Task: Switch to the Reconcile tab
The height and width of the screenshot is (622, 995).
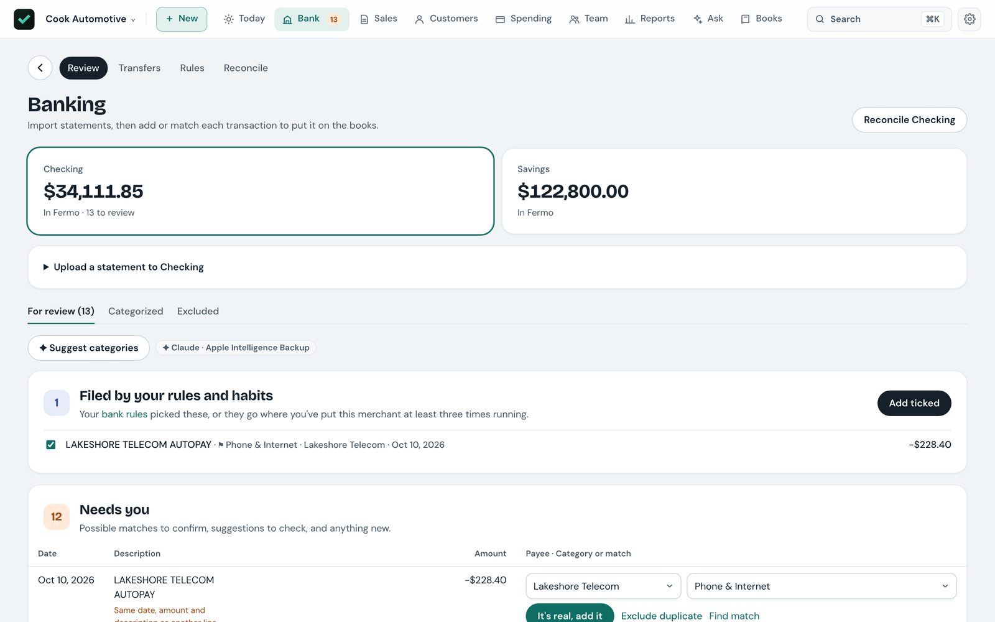Action: point(246,68)
